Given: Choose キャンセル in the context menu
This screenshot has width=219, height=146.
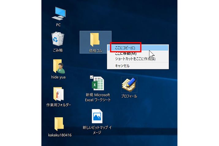Looking at the screenshot, I should tap(138, 66).
